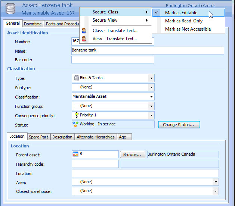Open the Spare Part sub-tab
The width and height of the screenshot is (235, 206).
tap(38, 137)
